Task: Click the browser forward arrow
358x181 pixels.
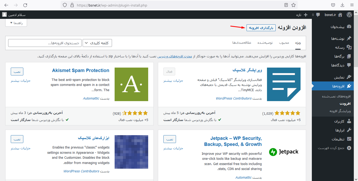Action: (16, 5)
